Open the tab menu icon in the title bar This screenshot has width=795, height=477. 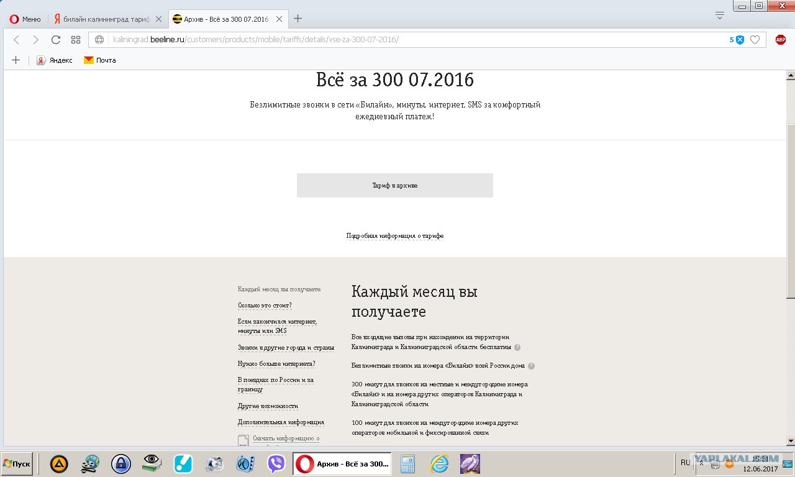tap(720, 15)
